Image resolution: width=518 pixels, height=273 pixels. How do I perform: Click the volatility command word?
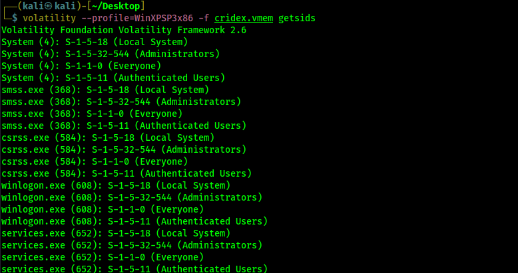pos(49,18)
